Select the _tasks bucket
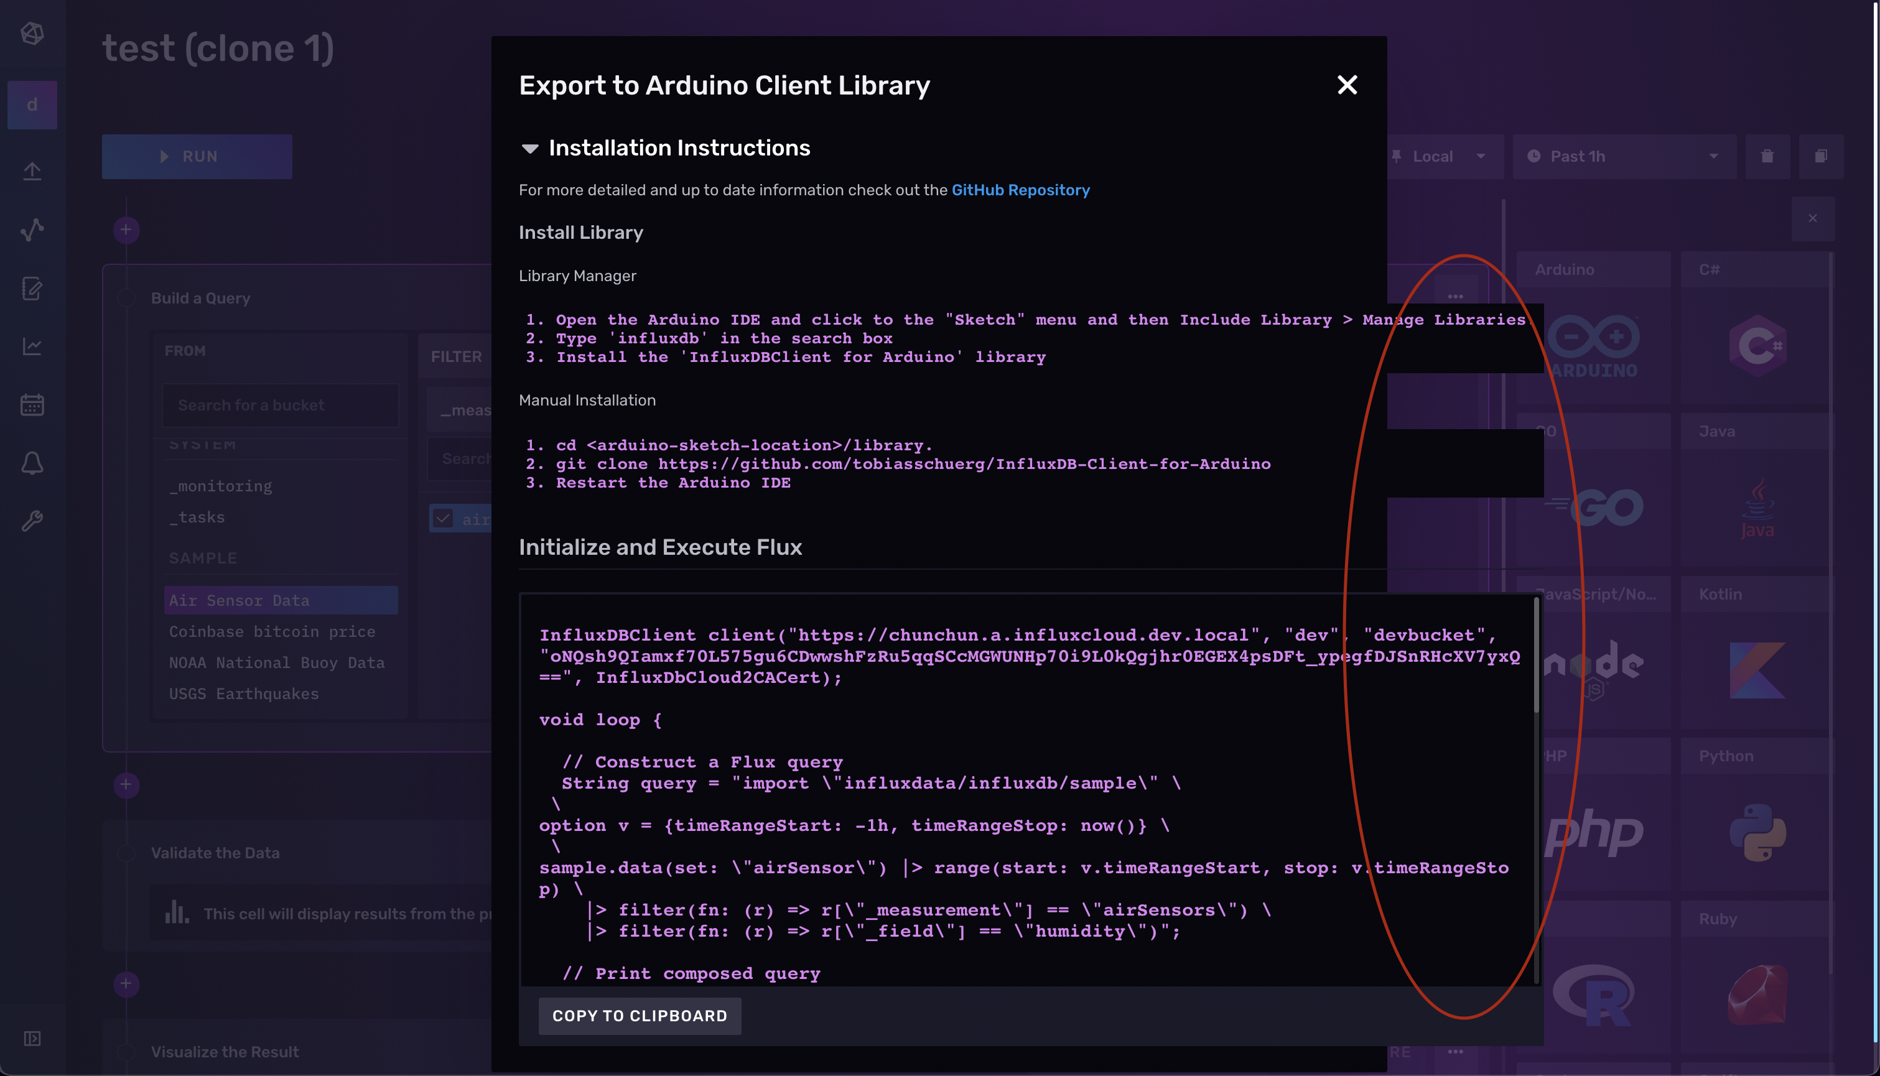 point(197,517)
